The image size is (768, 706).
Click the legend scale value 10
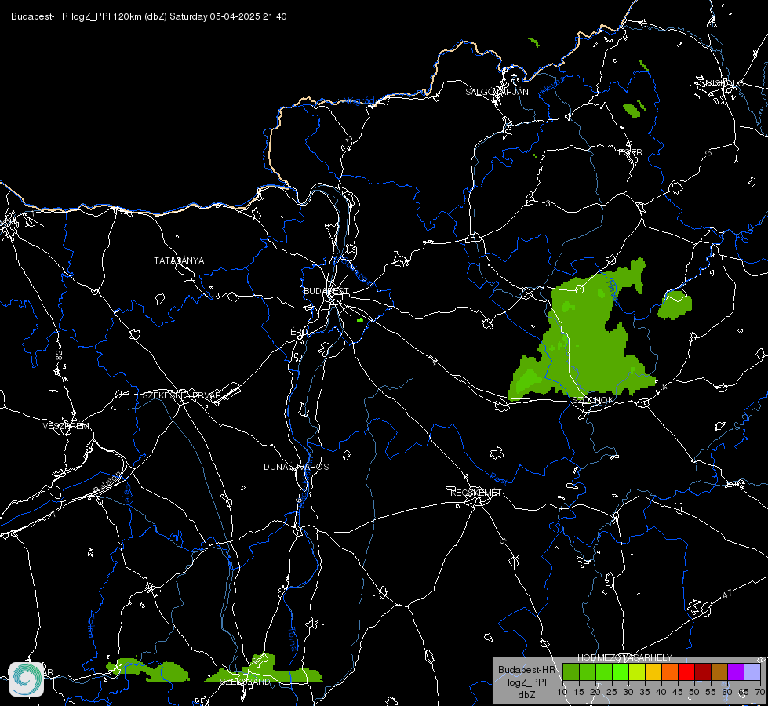[x=562, y=692]
